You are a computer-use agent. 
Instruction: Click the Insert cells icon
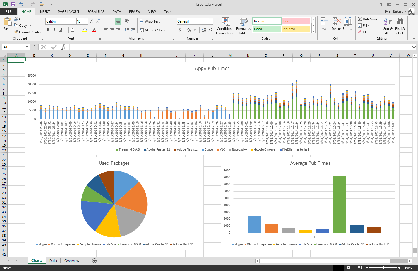tap(324, 21)
